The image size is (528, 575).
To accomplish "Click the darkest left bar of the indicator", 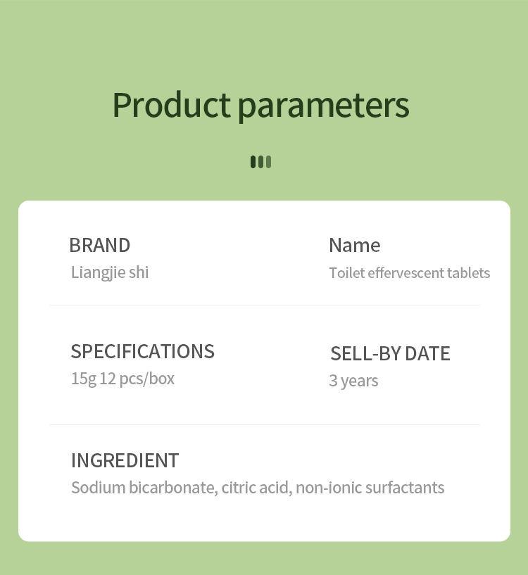I will (x=253, y=162).
